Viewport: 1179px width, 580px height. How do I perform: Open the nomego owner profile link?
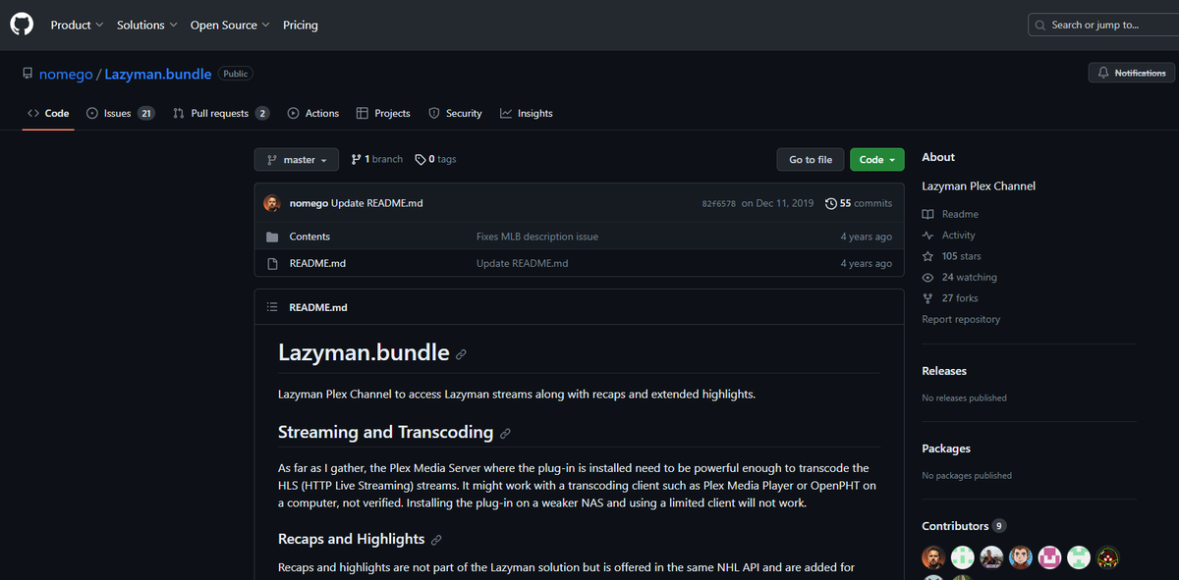pos(65,74)
